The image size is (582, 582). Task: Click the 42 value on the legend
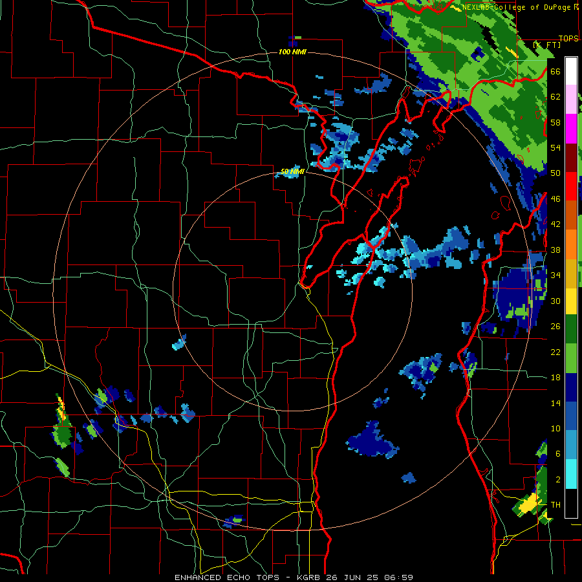click(x=555, y=224)
